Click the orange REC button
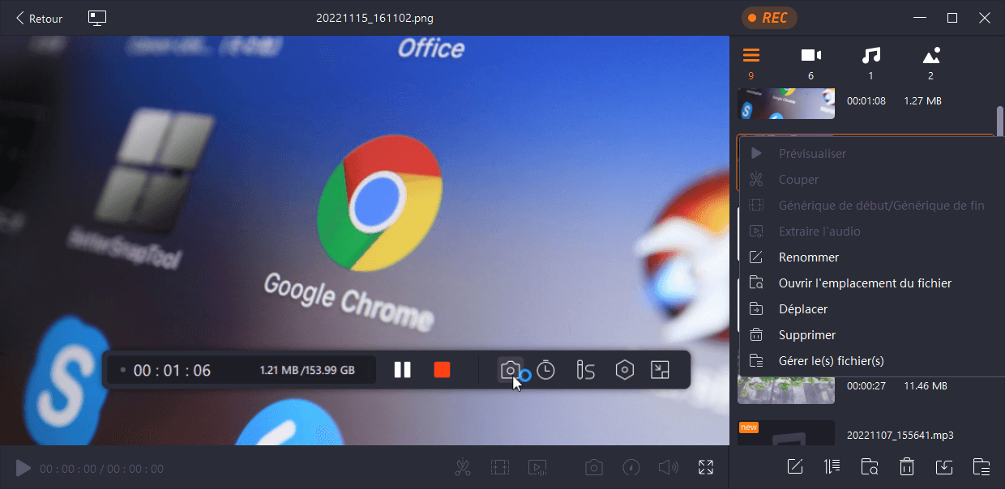 [769, 18]
